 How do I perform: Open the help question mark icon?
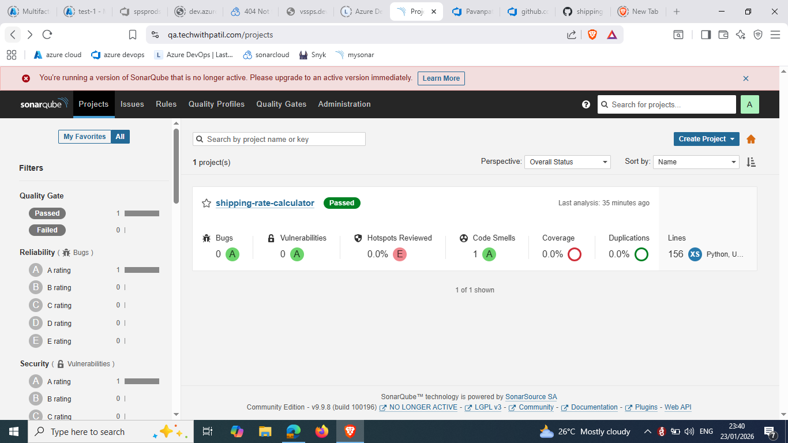586,104
